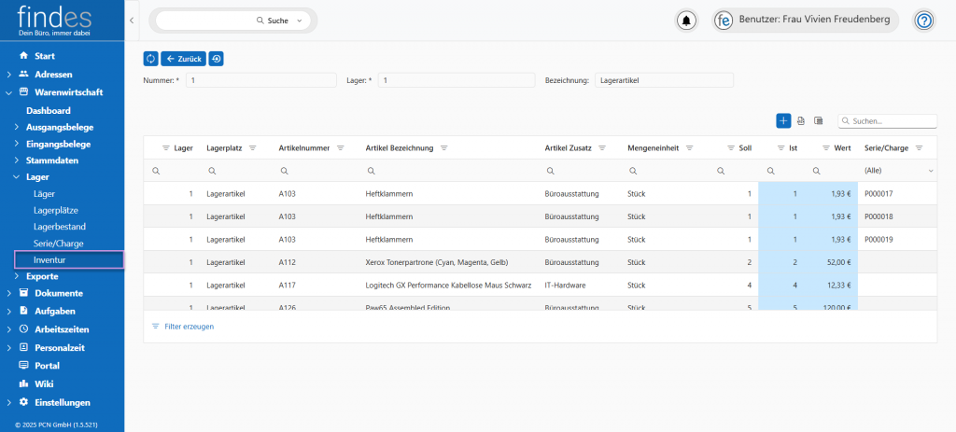956x432 pixels.
Task: Open the Suche dropdown in top bar
Action: coord(299,21)
